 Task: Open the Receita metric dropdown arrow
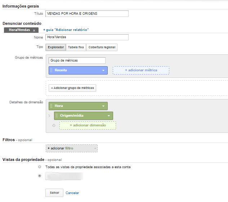point(103,70)
